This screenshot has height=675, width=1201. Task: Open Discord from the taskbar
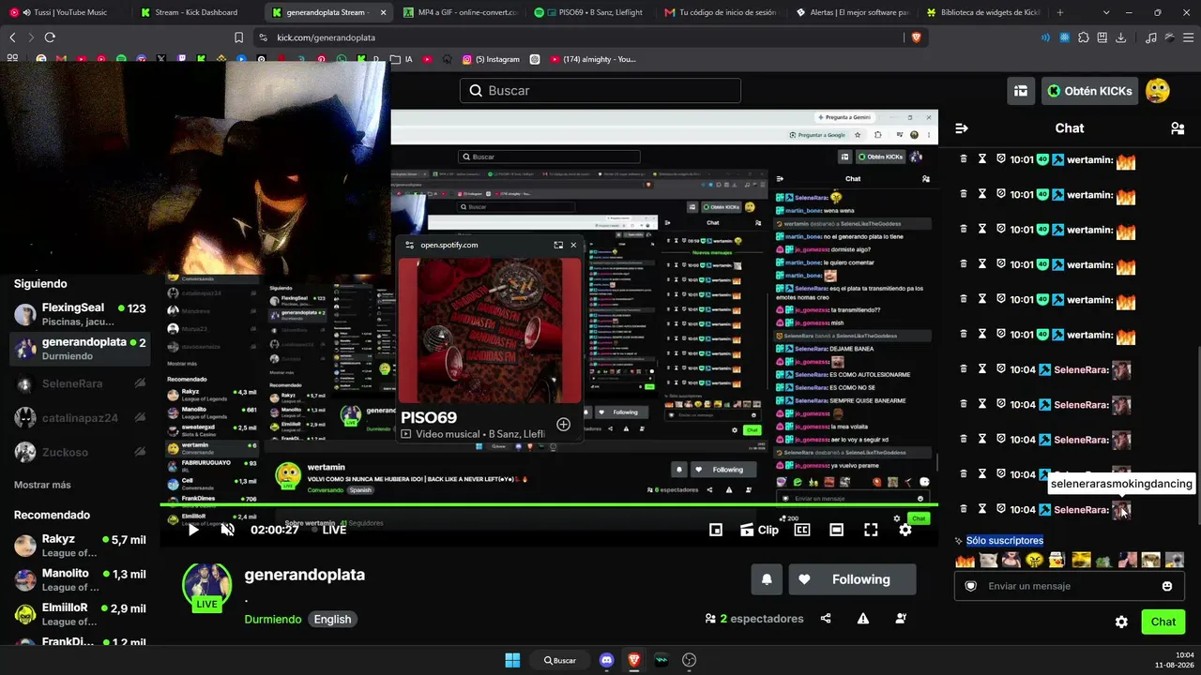coord(606,660)
